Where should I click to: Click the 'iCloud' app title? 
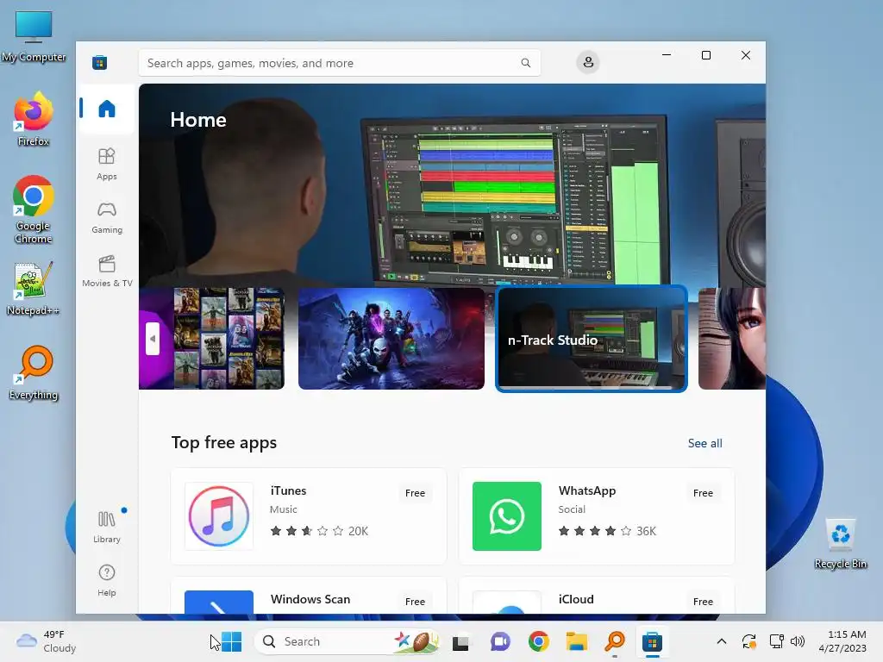coord(576,599)
